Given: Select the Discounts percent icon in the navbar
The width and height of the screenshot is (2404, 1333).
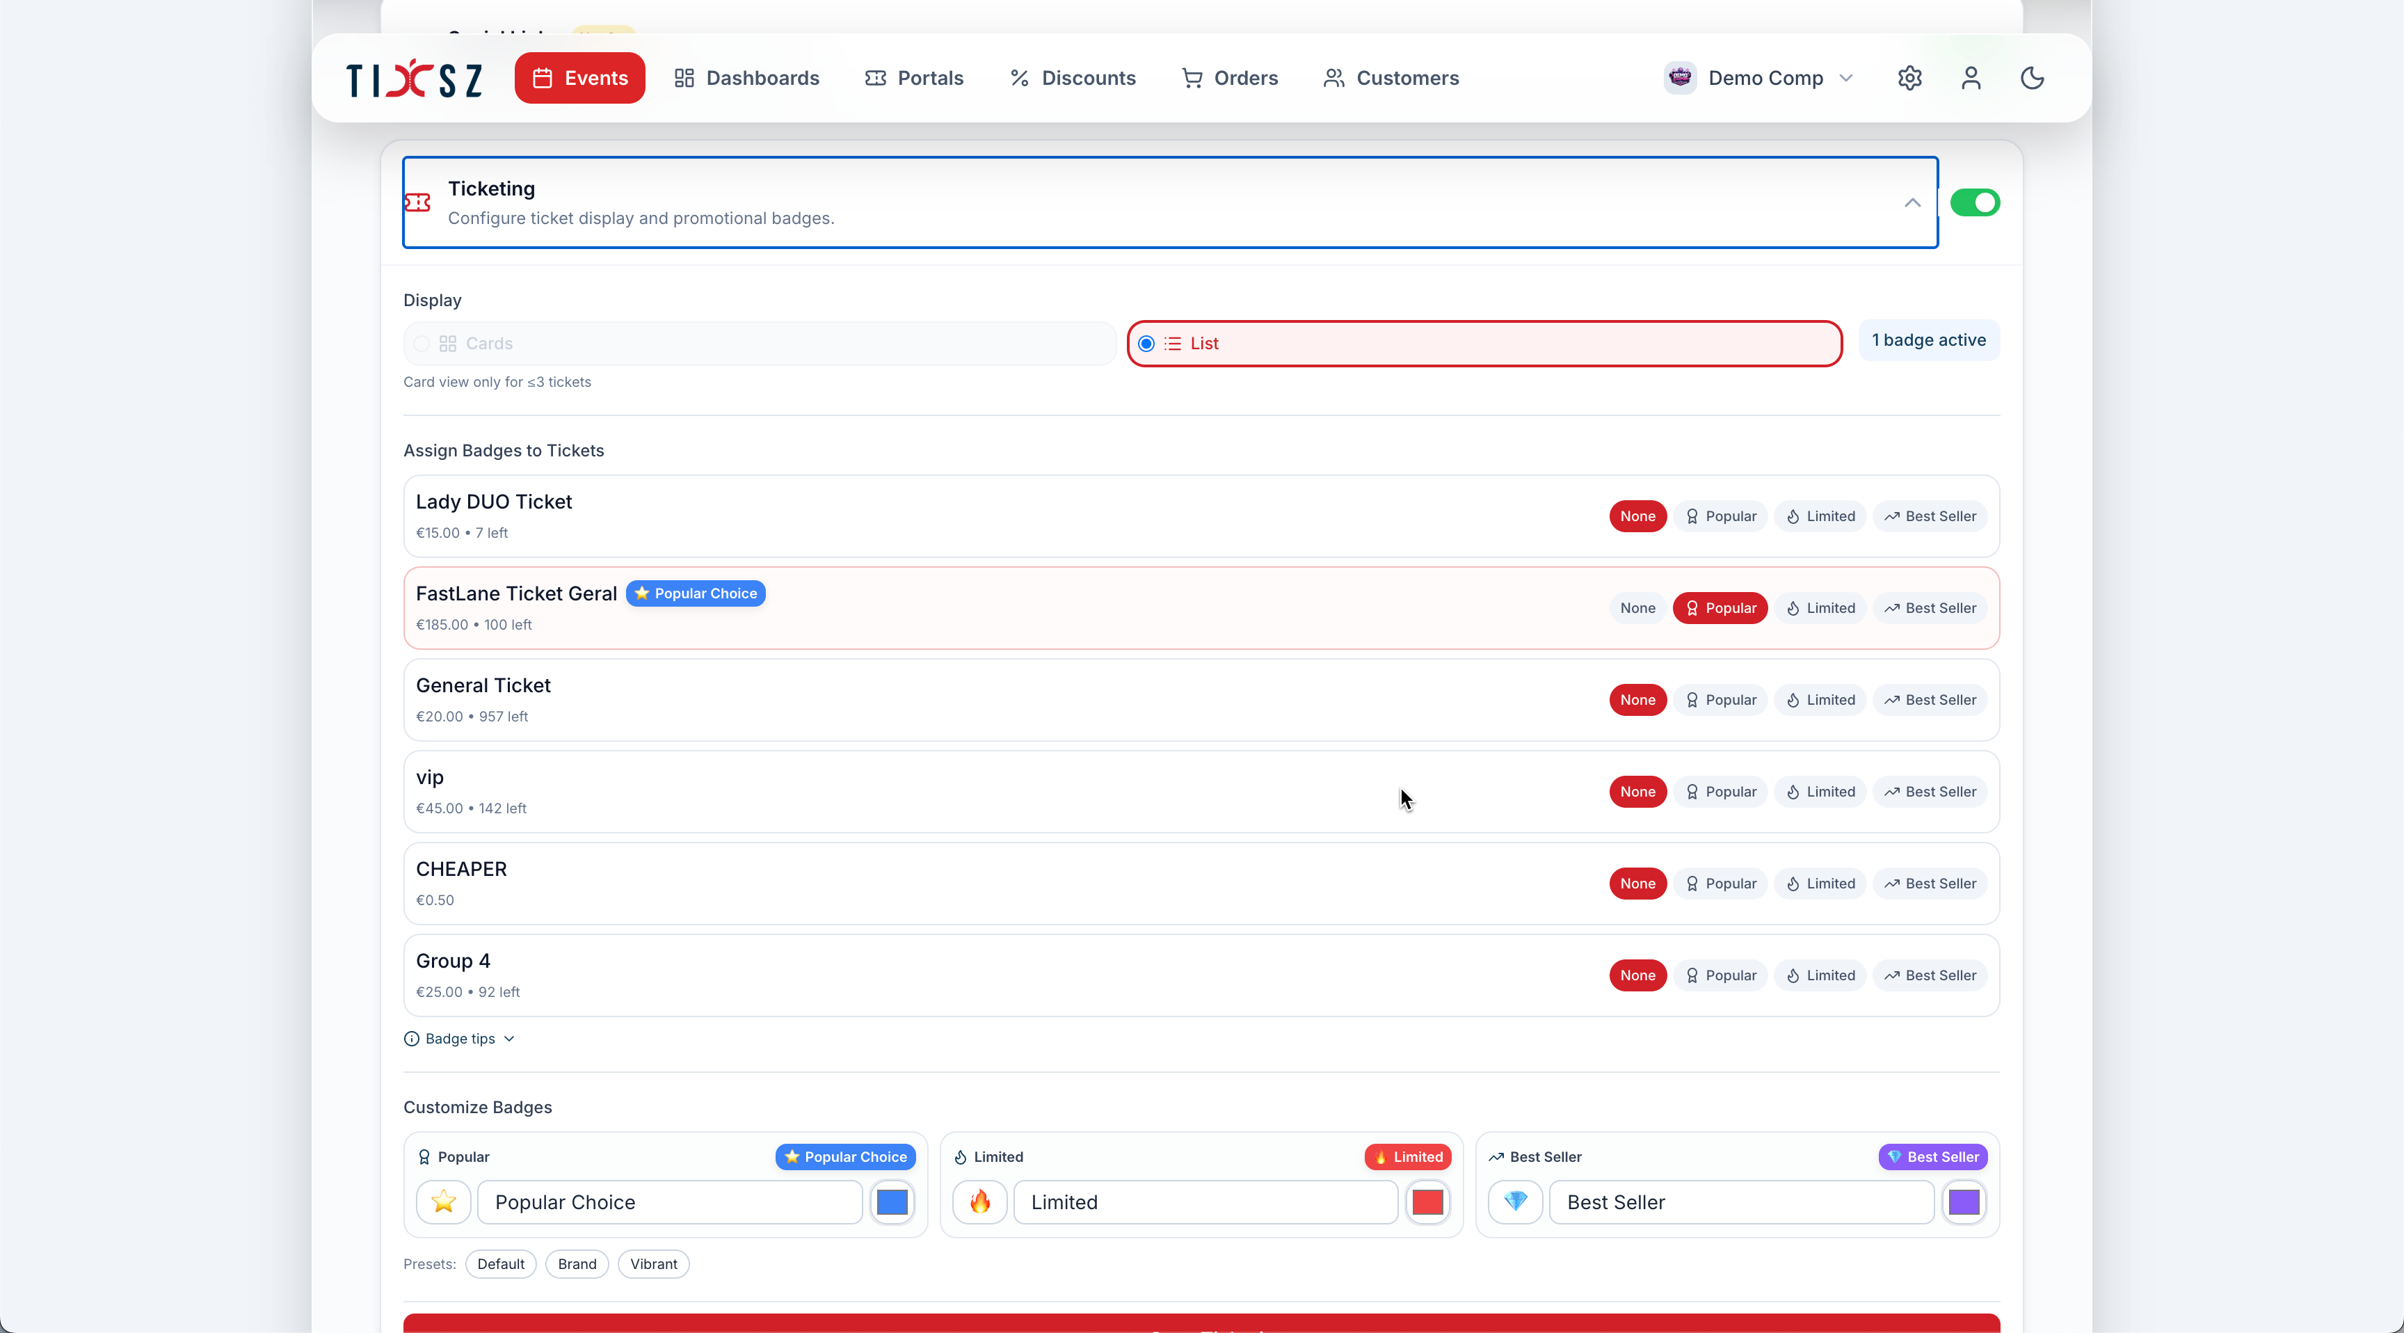Looking at the screenshot, I should pyautogui.click(x=1018, y=77).
